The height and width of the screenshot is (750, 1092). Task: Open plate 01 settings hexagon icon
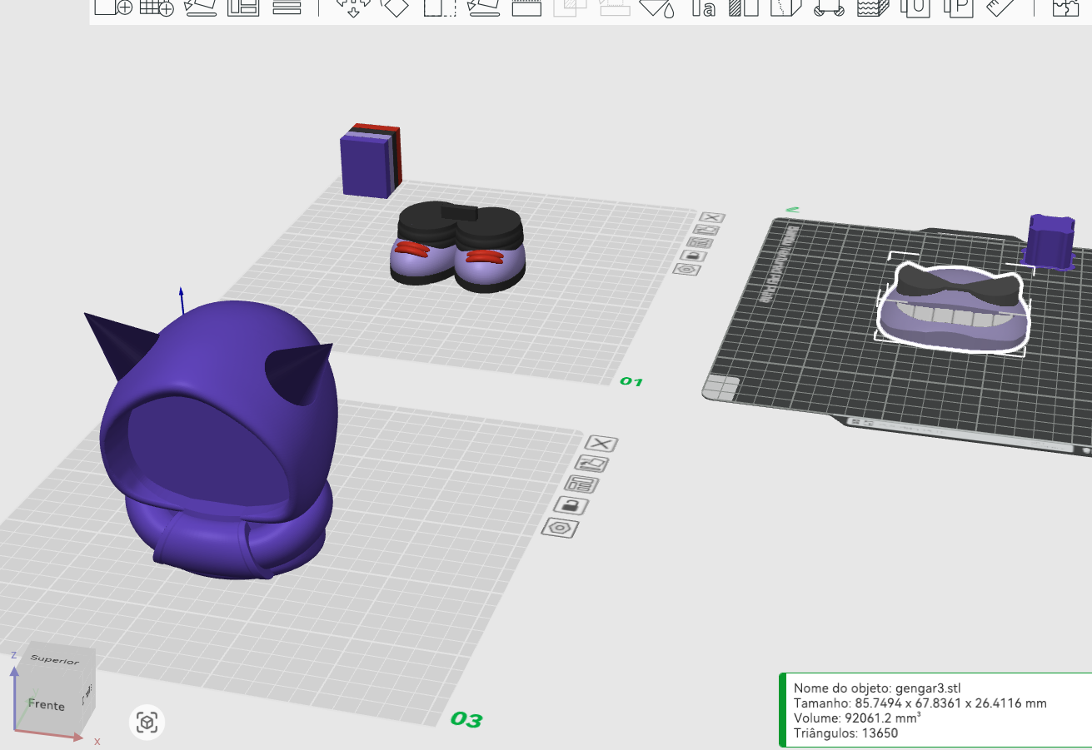[686, 270]
